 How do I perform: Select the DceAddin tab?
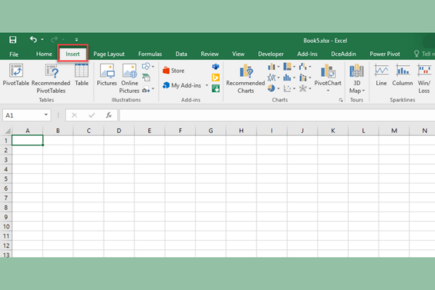pyautogui.click(x=343, y=54)
